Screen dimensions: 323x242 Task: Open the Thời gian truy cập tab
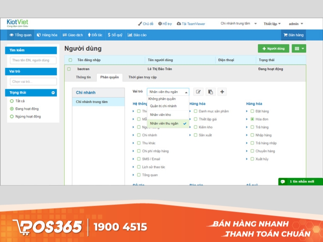(143, 77)
